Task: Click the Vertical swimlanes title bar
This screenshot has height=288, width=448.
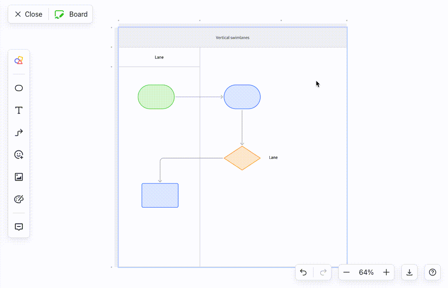Action: pyautogui.click(x=232, y=37)
